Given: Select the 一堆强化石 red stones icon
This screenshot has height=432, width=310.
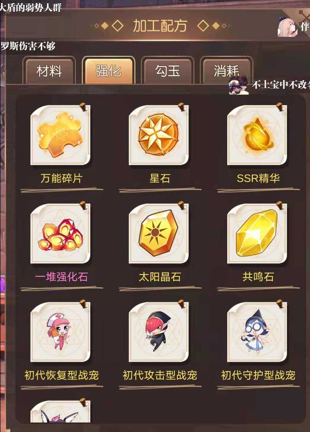Looking at the screenshot, I should pyautogui.click(x=60, y=234).
